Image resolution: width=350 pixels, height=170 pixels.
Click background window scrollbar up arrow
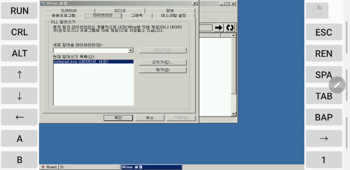pyautogui.click(x=233, y=35)
